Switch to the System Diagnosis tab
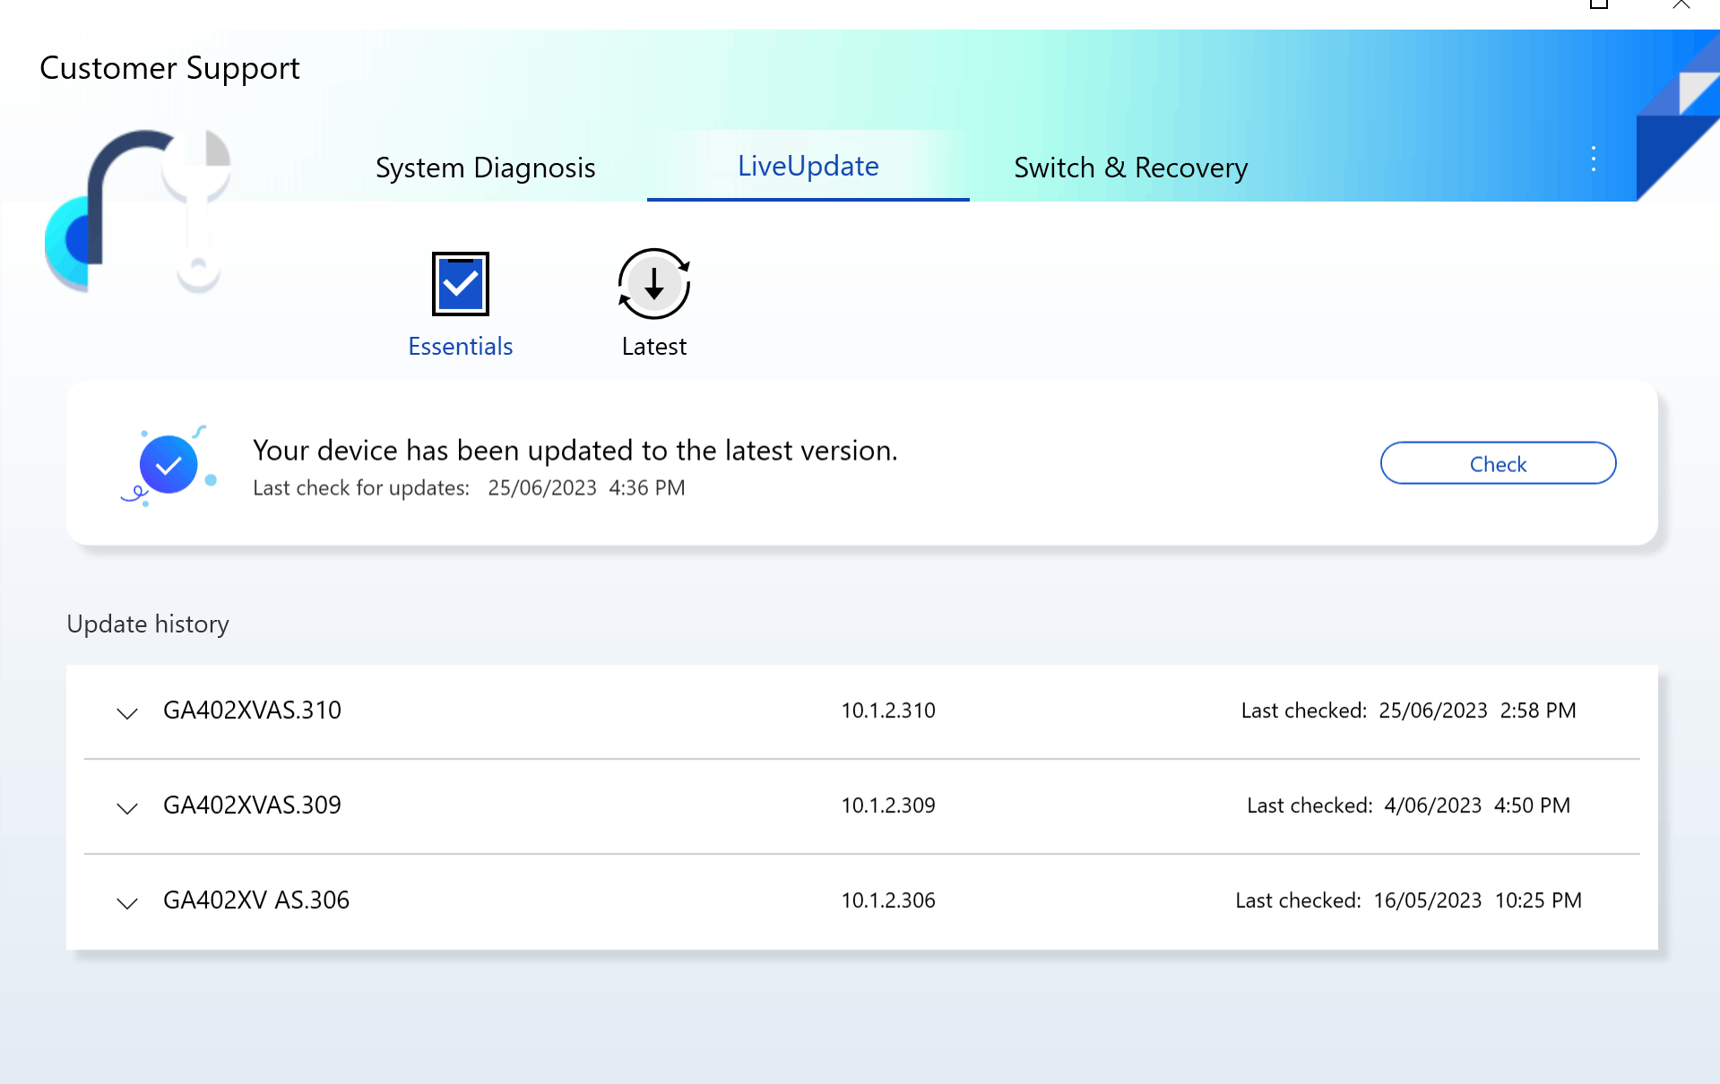Viewport: 1720px width, 1084px height. coord(485,168)
